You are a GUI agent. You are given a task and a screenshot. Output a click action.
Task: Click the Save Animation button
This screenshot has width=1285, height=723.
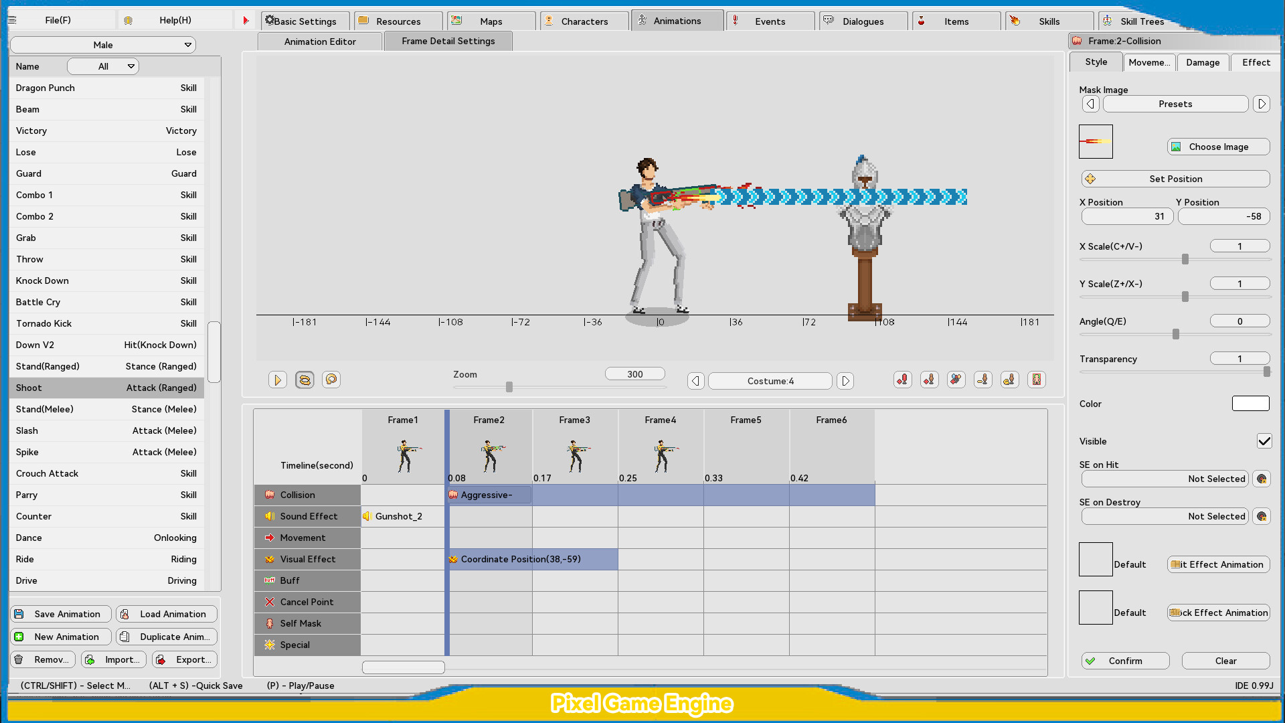(x=60, y=614)
